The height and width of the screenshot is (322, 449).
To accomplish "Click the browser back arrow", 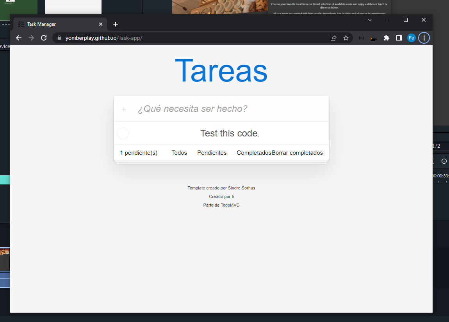I will click(x=19, y=38).
